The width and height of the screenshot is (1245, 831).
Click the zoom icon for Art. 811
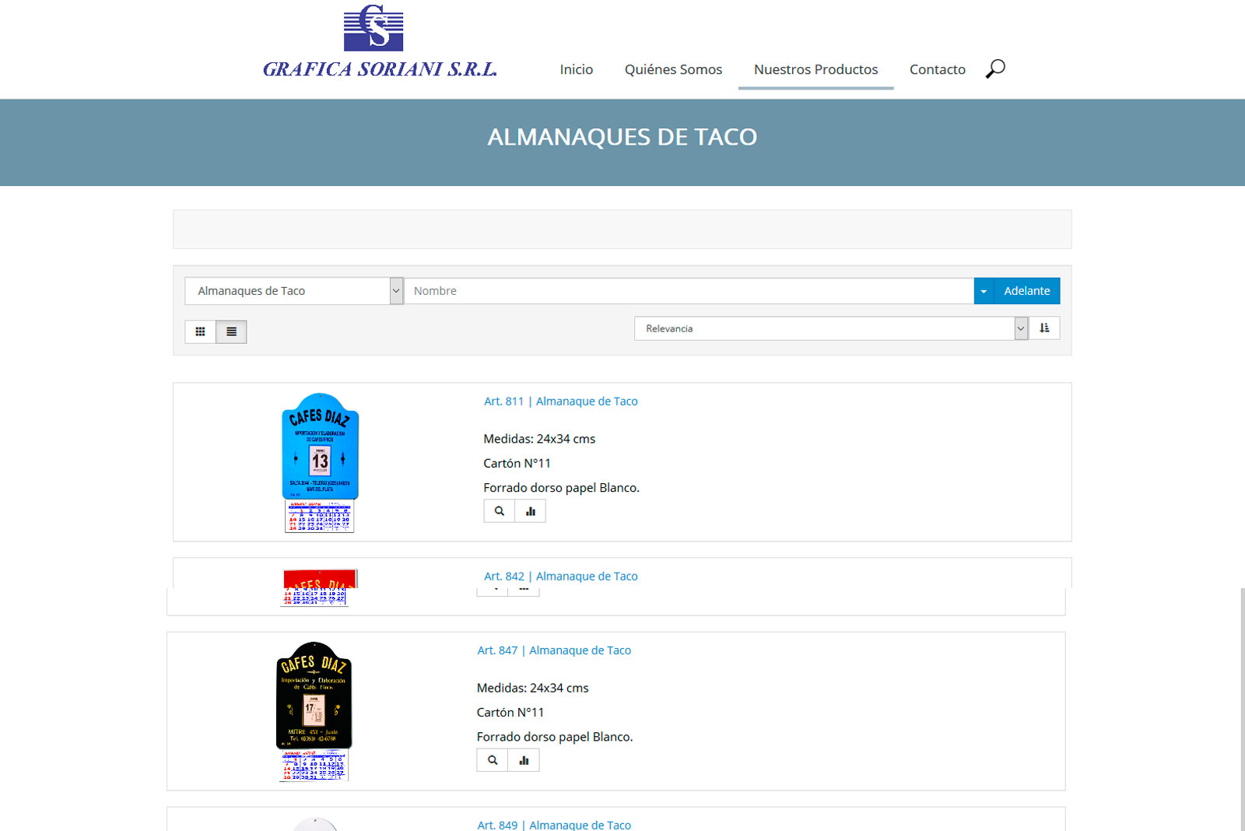(x=500, y=511)
